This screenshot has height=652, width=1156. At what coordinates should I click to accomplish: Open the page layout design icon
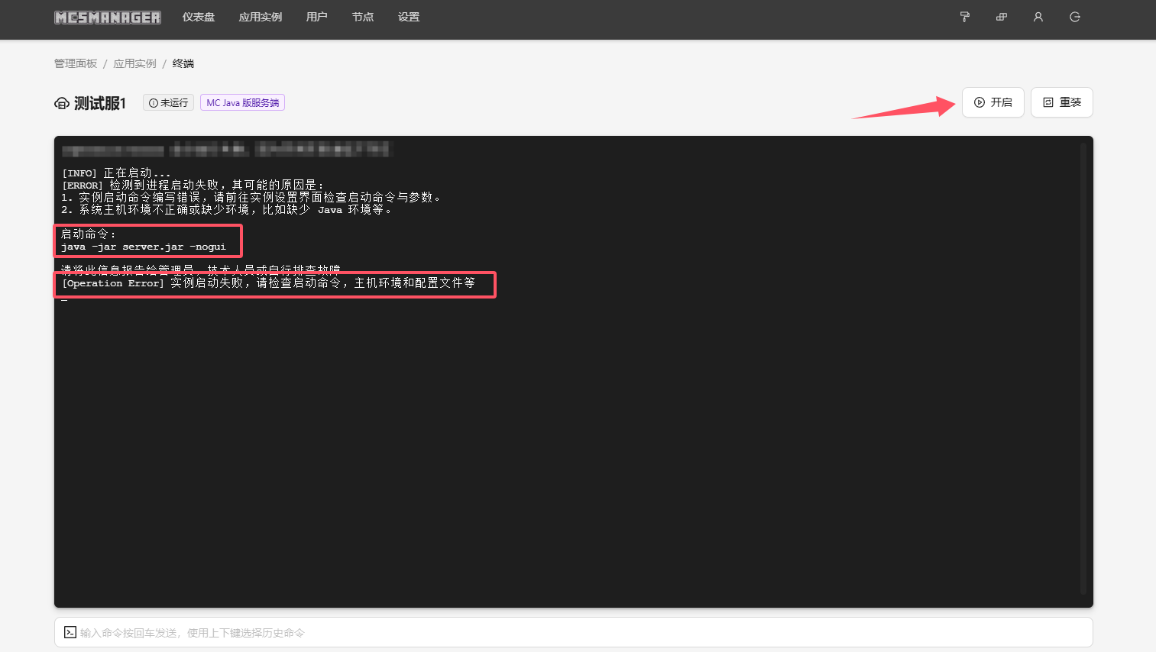point(1001,17)
